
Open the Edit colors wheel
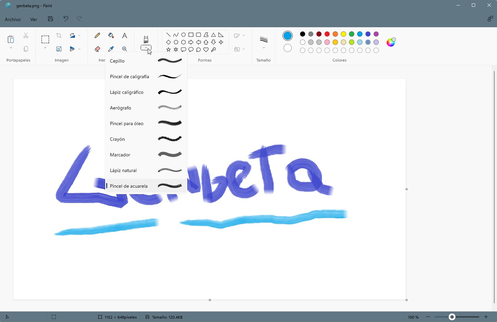[x=391, y=42]
